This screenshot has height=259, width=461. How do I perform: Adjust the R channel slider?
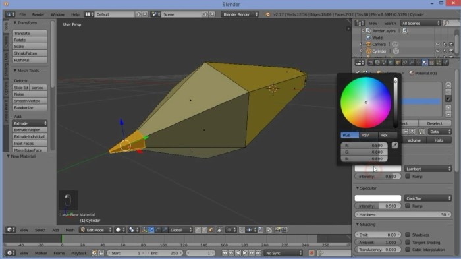point(364,145)
